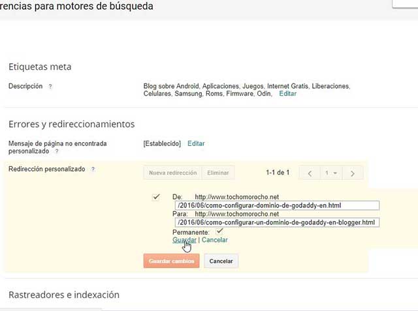418x311 pixels.
Task: Click the De: source path input field
Action: 277,205
